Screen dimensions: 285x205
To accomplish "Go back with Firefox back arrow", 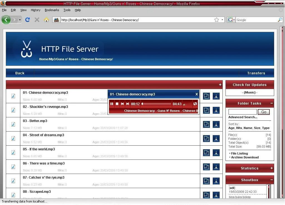I will pyautogui.click(x=6, y=20).
